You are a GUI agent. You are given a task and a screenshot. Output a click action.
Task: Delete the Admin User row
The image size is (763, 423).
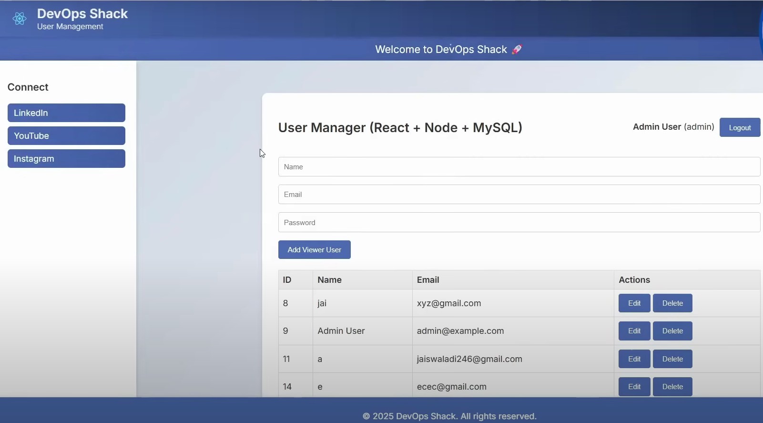point(672,331)
